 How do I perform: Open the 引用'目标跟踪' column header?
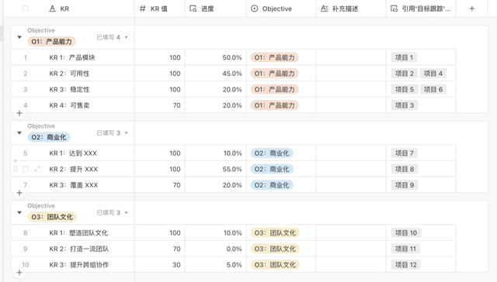tap(421, 9)
